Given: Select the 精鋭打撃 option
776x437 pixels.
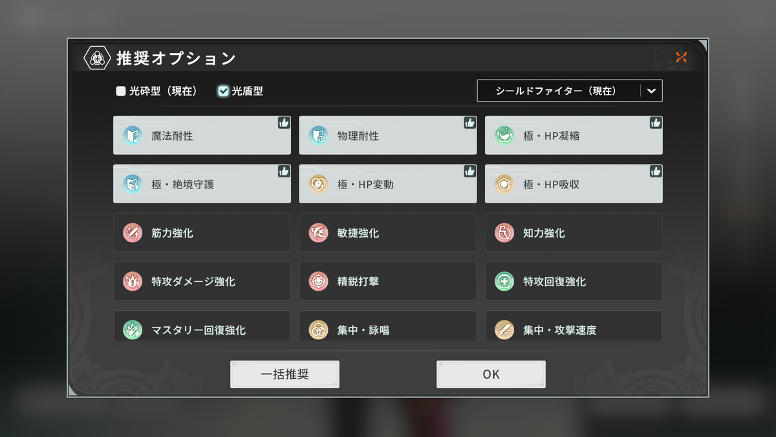Looking at the screenshot, I should pos(388,282).
